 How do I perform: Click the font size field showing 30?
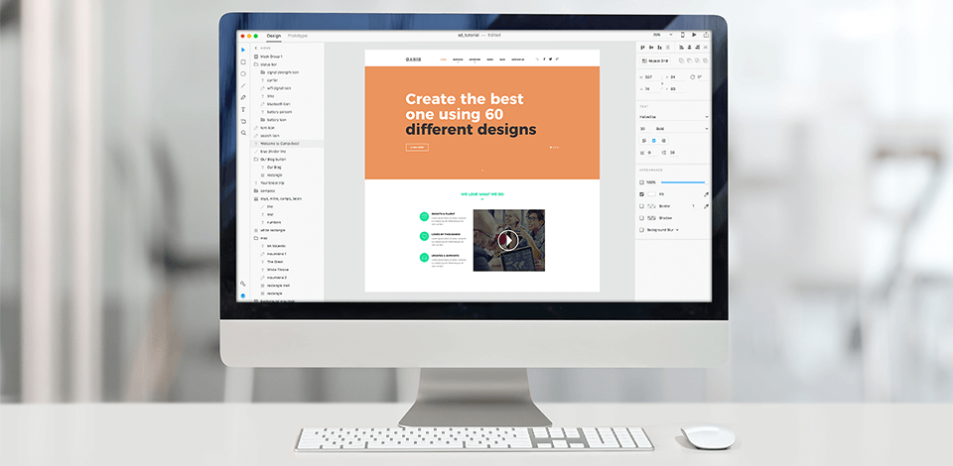click(x=644, y=129)
